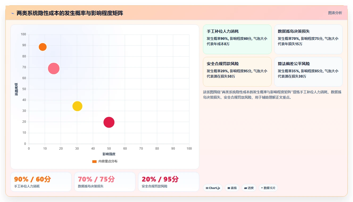This screenshot has width=353, height=202.
Task: Select the 70% / 75分 stat card
Action: (105, 182)
